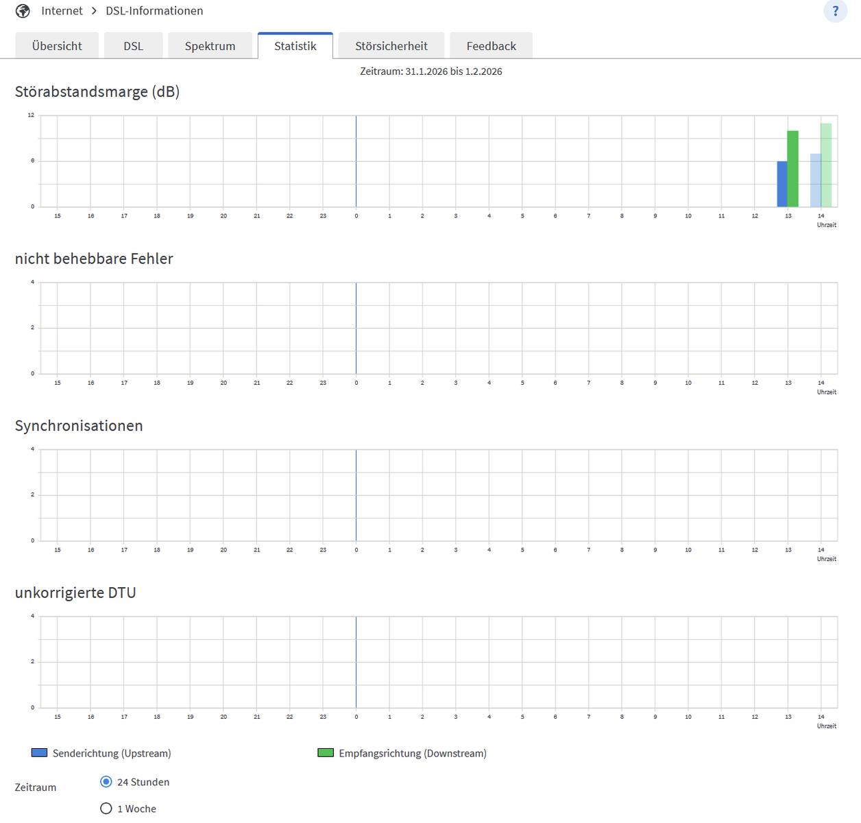
Task: Open the DSL tab
Action: [x=134, y=46]
